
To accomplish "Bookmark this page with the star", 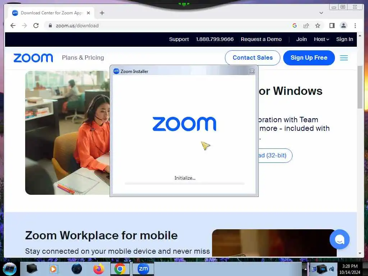I will point(318,26).
